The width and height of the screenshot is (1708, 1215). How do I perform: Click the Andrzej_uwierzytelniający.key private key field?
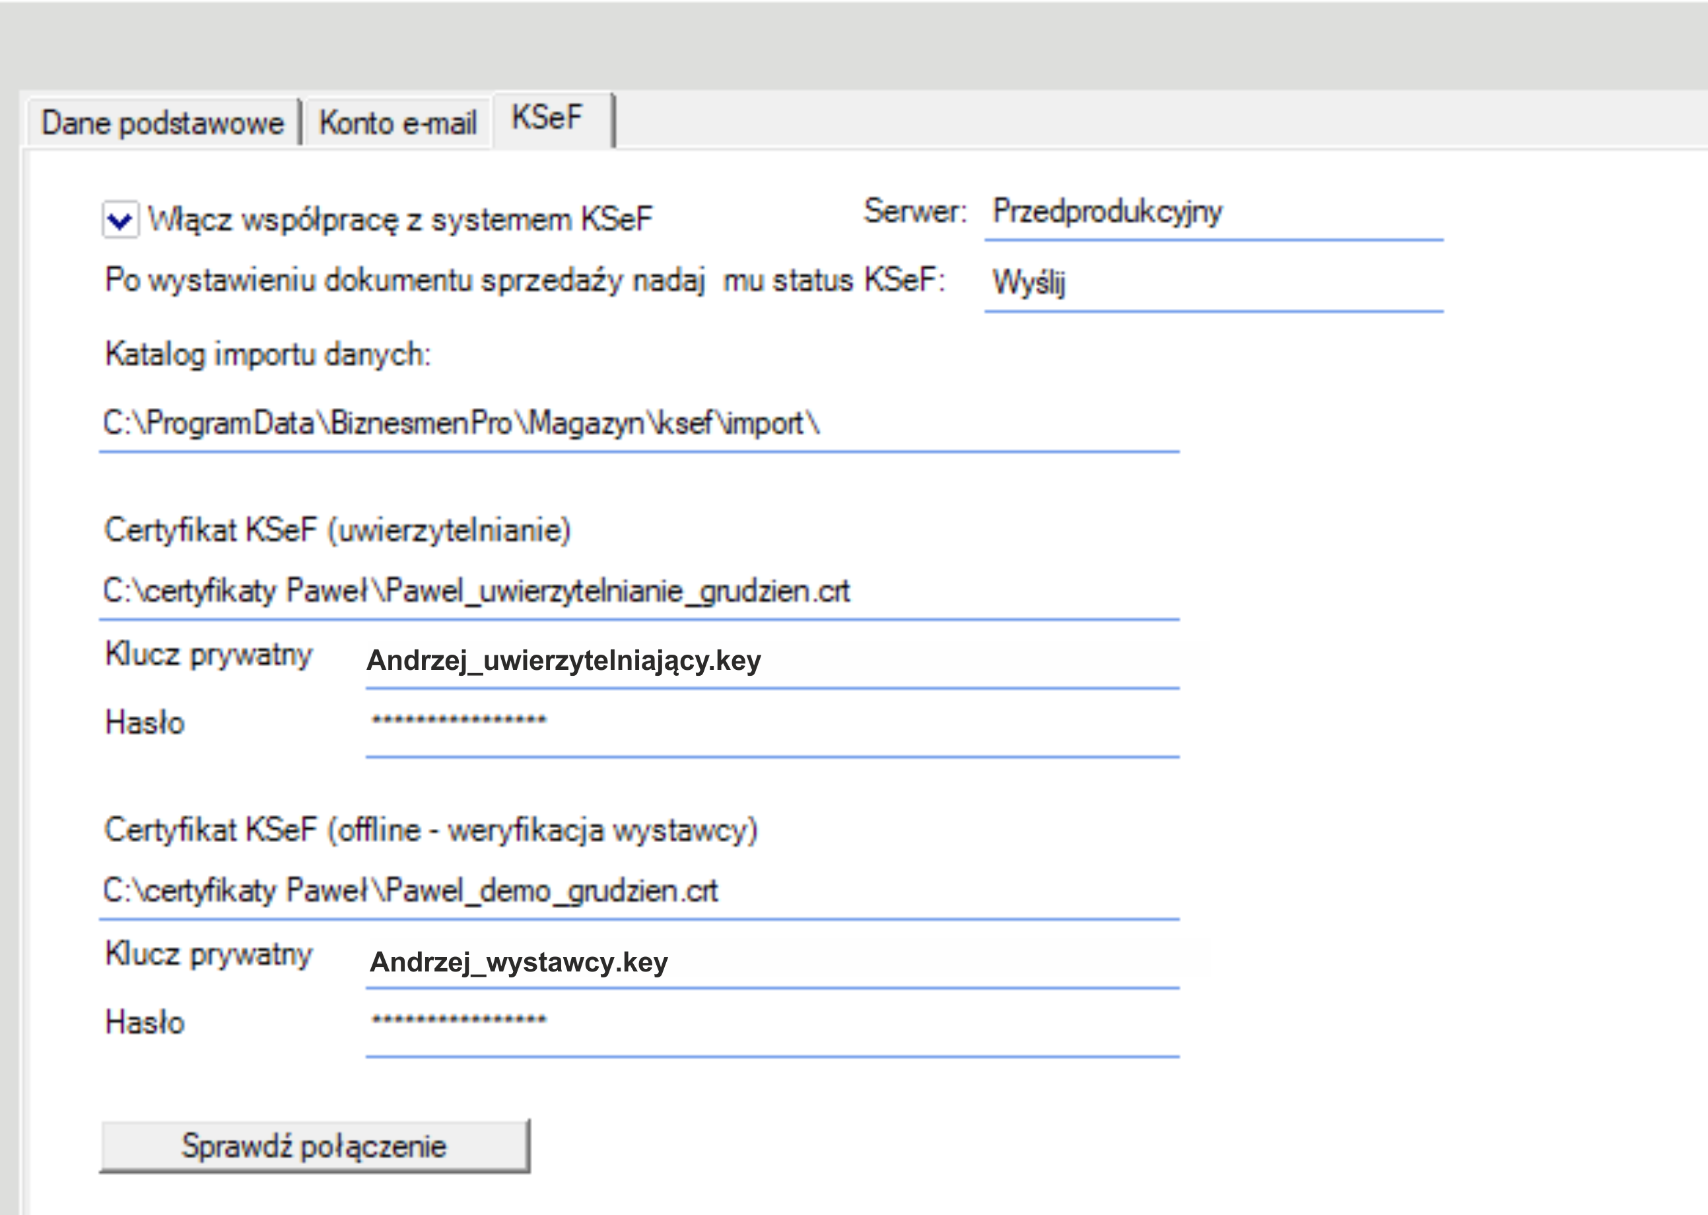click(x=771, y=661)
